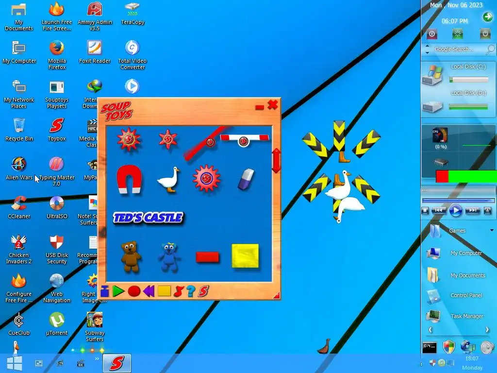
Task: Select the horizontal red-white seesaw toy
Action: [x=245, y=139]
